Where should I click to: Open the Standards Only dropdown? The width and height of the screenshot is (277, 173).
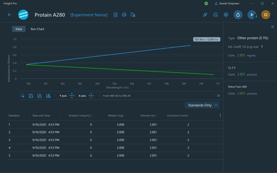202,105
